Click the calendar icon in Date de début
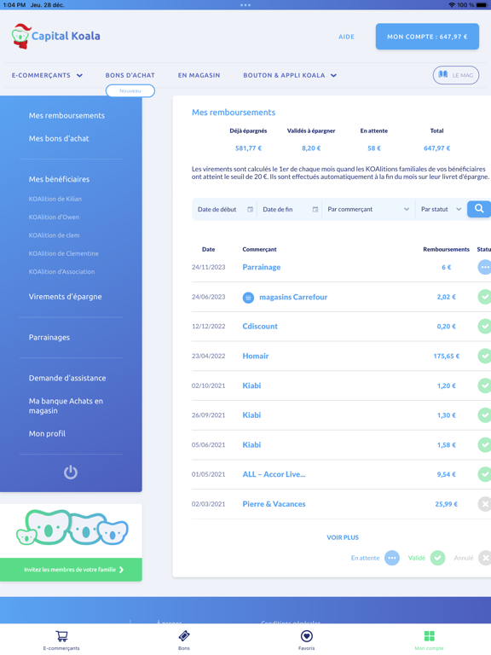 point(250,209)
